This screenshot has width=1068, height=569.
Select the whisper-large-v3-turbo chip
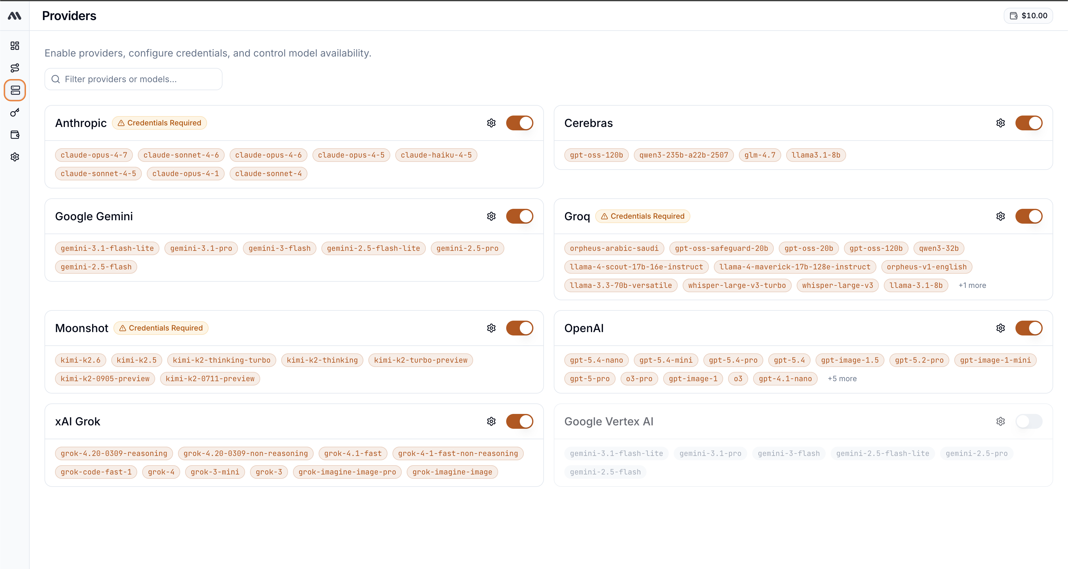[x=737, y=285]
